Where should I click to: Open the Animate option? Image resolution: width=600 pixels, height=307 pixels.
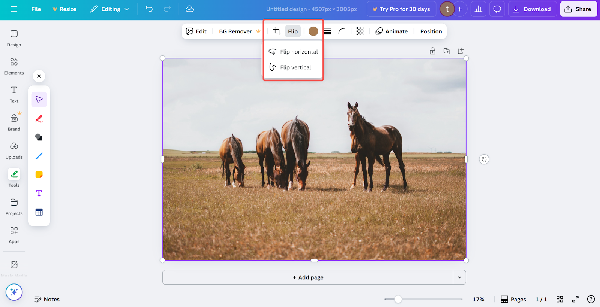392,31
